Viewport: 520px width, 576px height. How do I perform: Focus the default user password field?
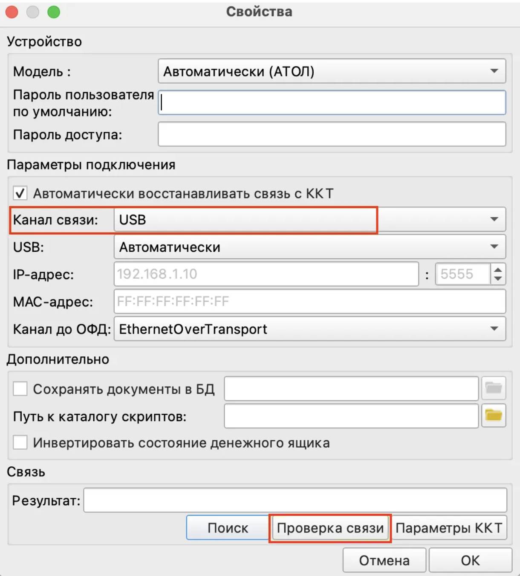(332, 103)
